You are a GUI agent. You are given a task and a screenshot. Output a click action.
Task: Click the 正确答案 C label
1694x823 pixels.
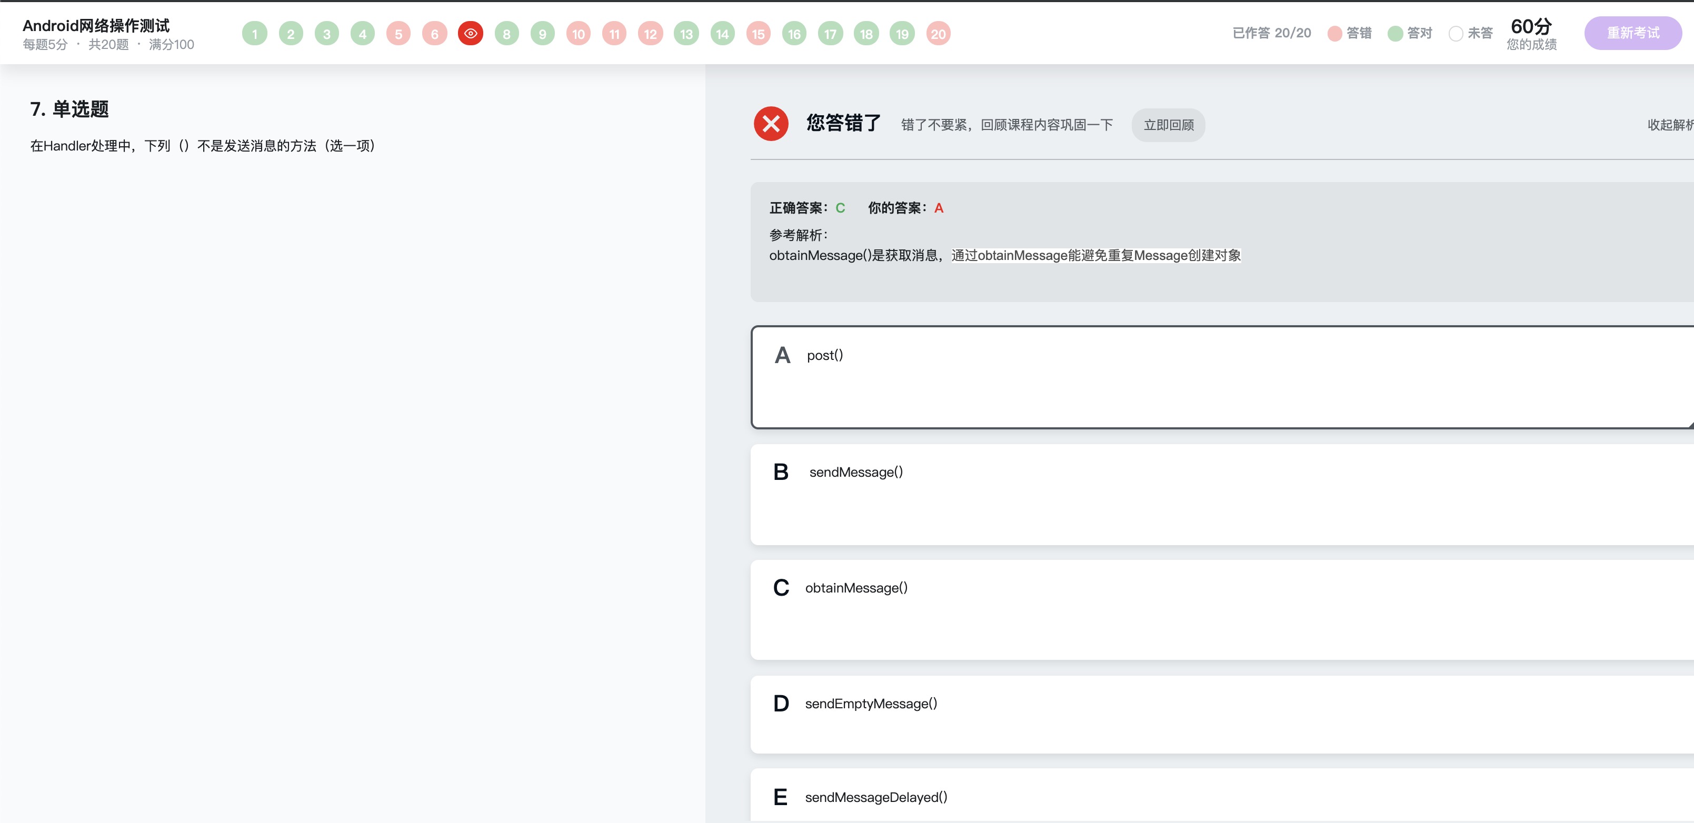point(808,208)
